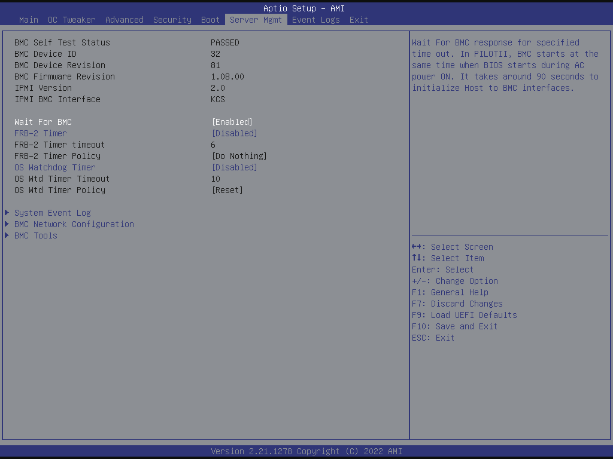
Task: Edit the FRB-2 Timer timeout value
Action: pos(213,145)
